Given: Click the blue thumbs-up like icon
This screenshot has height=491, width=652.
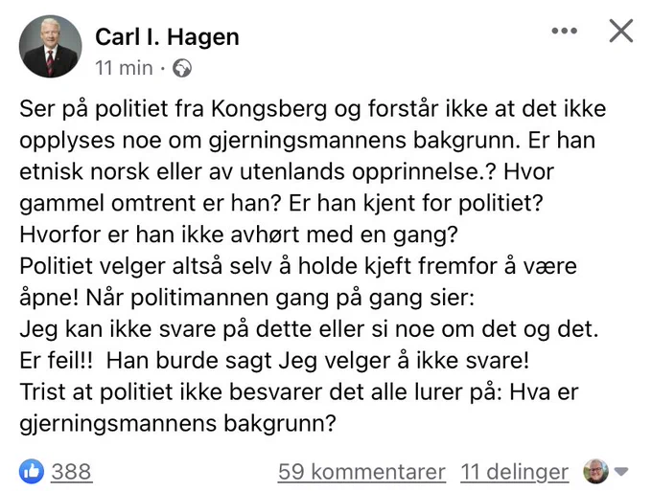Looking at the screenshot, I should coord(32,472).
